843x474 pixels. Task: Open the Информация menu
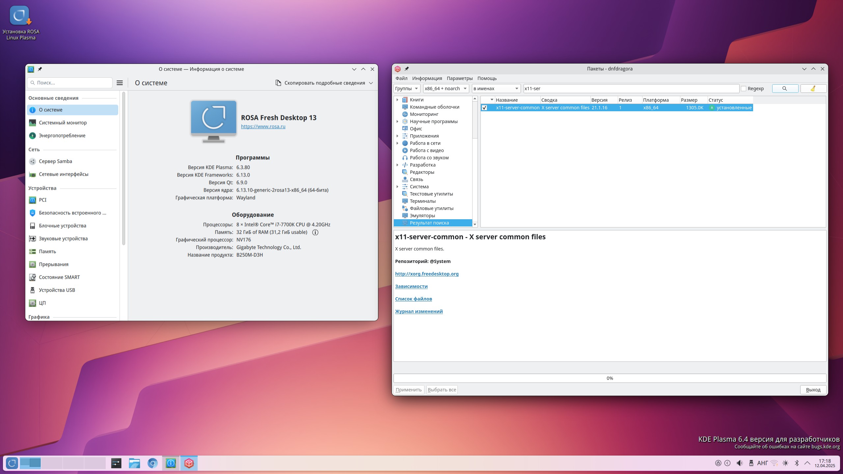coord(427,78)
